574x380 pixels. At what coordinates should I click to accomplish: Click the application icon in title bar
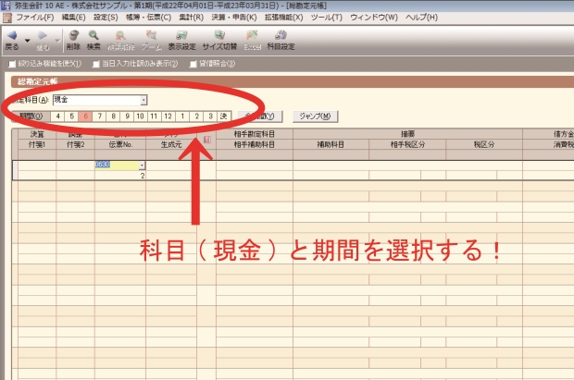coord(6,6)
